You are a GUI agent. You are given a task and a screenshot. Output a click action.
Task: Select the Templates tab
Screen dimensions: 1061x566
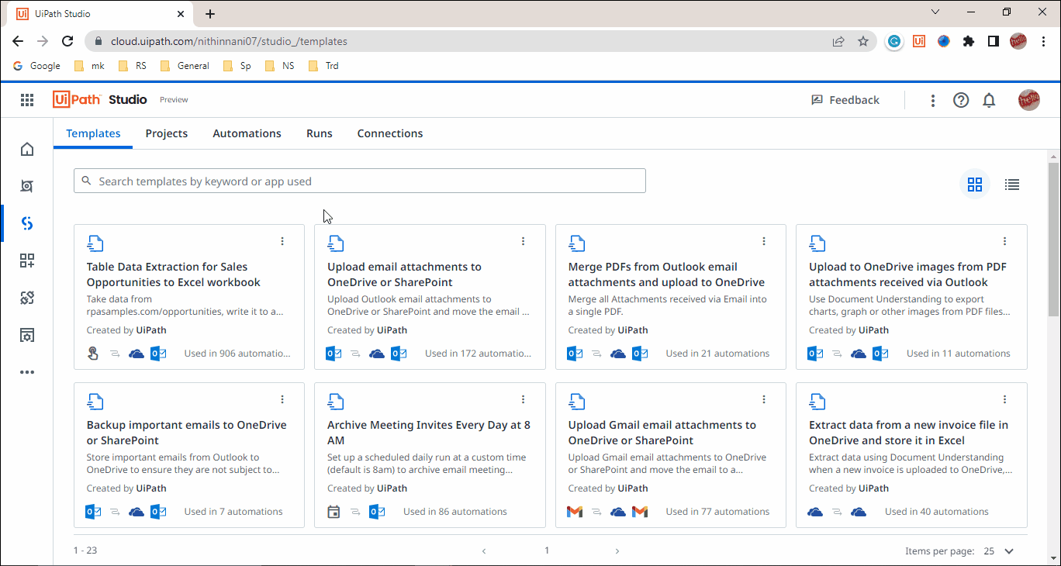93,133
